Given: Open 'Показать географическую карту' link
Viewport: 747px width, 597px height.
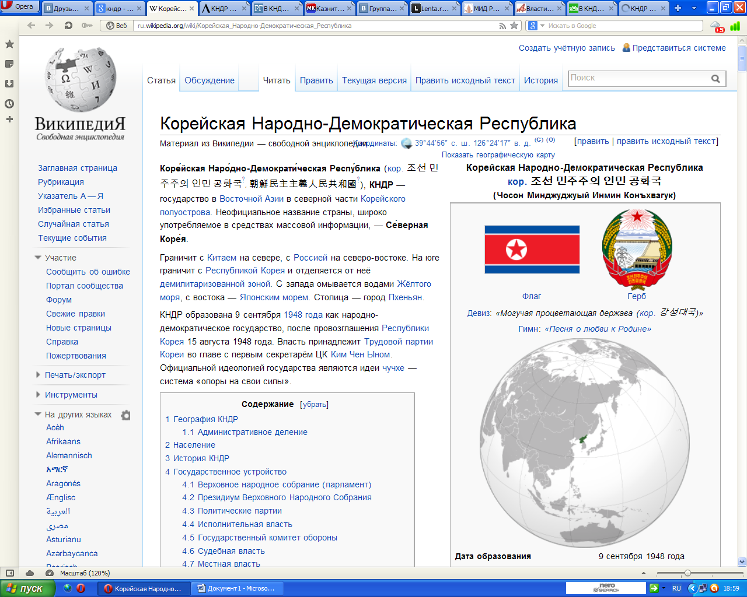Looking at the screenshot, I should coord(498,155).
